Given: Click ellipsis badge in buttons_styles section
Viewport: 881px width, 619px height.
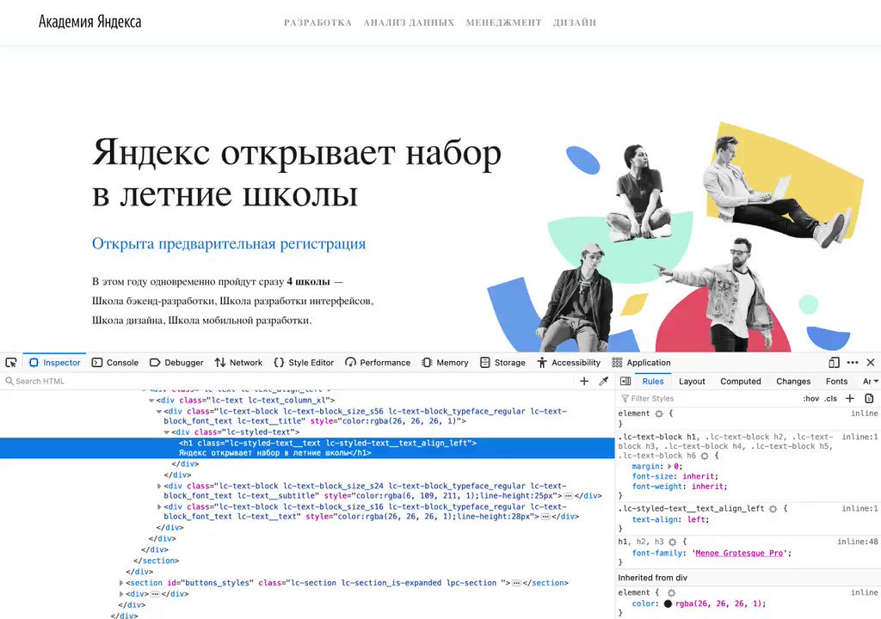Looking at the screenshot, I should tap(516, 583).
